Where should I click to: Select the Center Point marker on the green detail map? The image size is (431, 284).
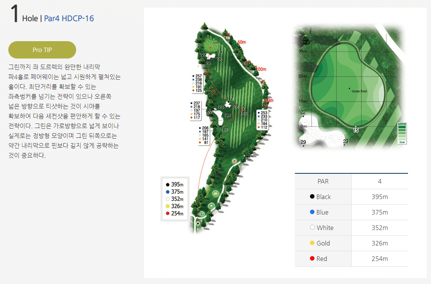(x=349, y=88)
